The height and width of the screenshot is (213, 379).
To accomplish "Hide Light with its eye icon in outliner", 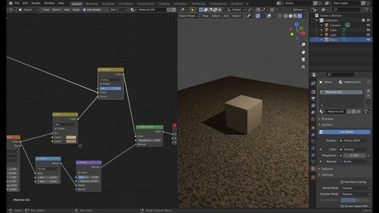I will click(x=368, y=35).
